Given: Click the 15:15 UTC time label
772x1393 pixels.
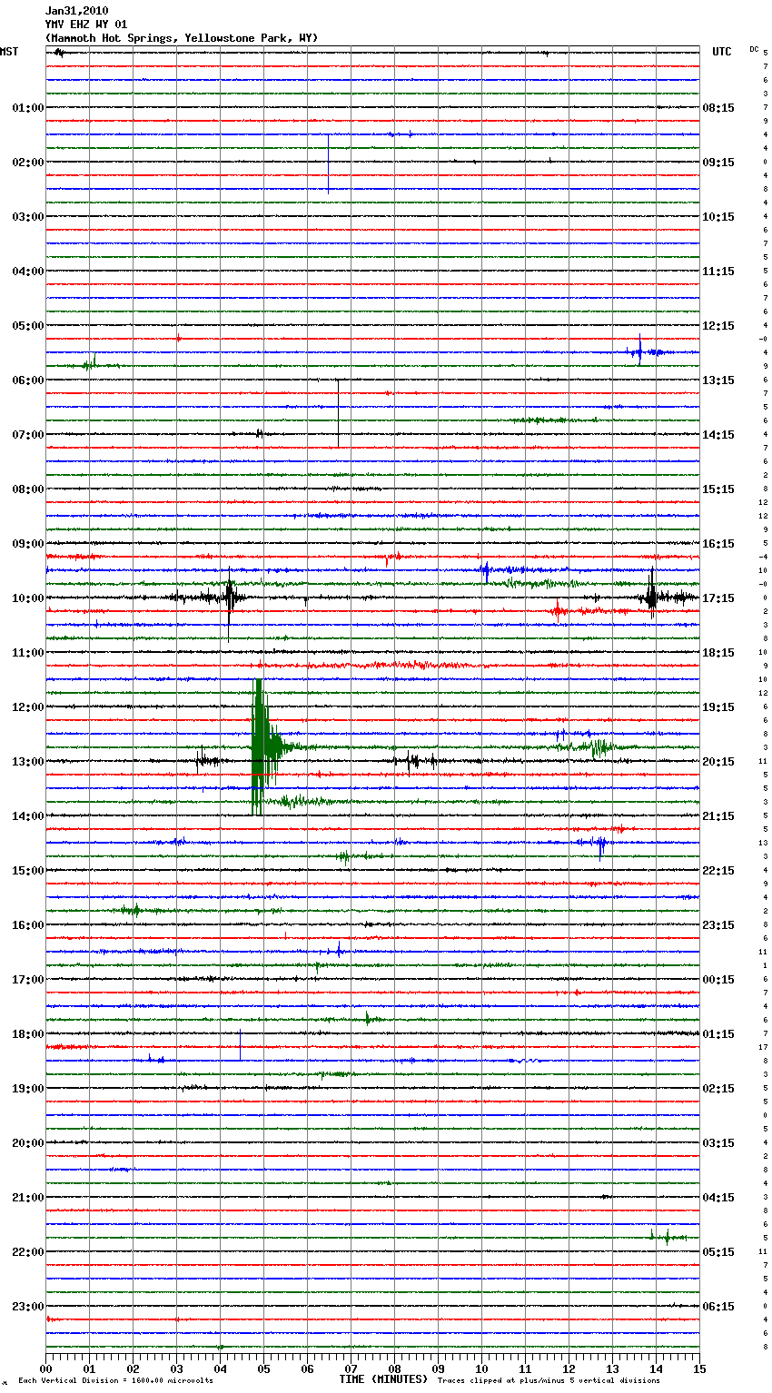Looking at the screenshot, I should coord(718,489).
